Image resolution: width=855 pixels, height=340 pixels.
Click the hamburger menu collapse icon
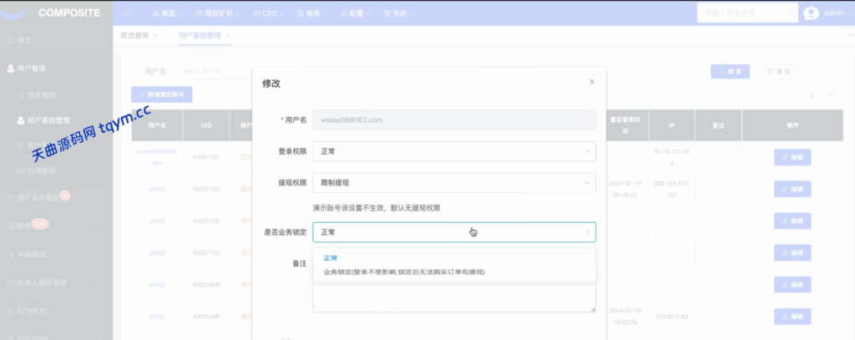pyautogui.click(x=128, y=13)
